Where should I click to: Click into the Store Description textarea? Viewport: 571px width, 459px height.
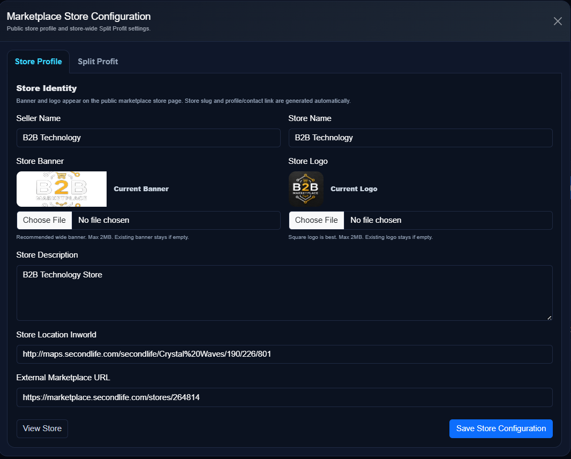point(284,293)
